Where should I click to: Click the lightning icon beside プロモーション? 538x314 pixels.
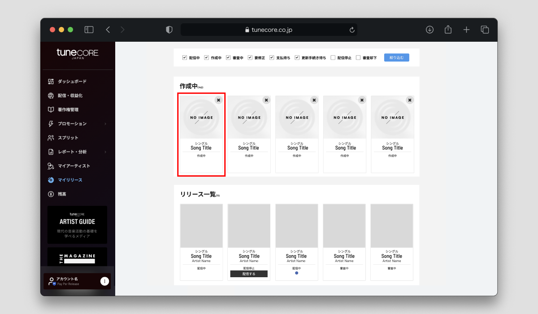pos(51,124)
